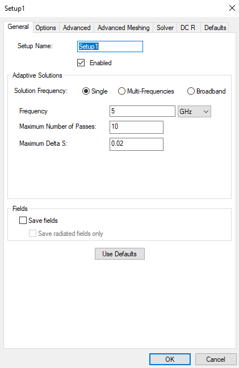
Task: Click the Maximum Number of Passes field
Action: (137, 127)
